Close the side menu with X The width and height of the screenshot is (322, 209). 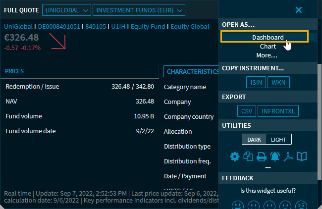coord(298,10)
